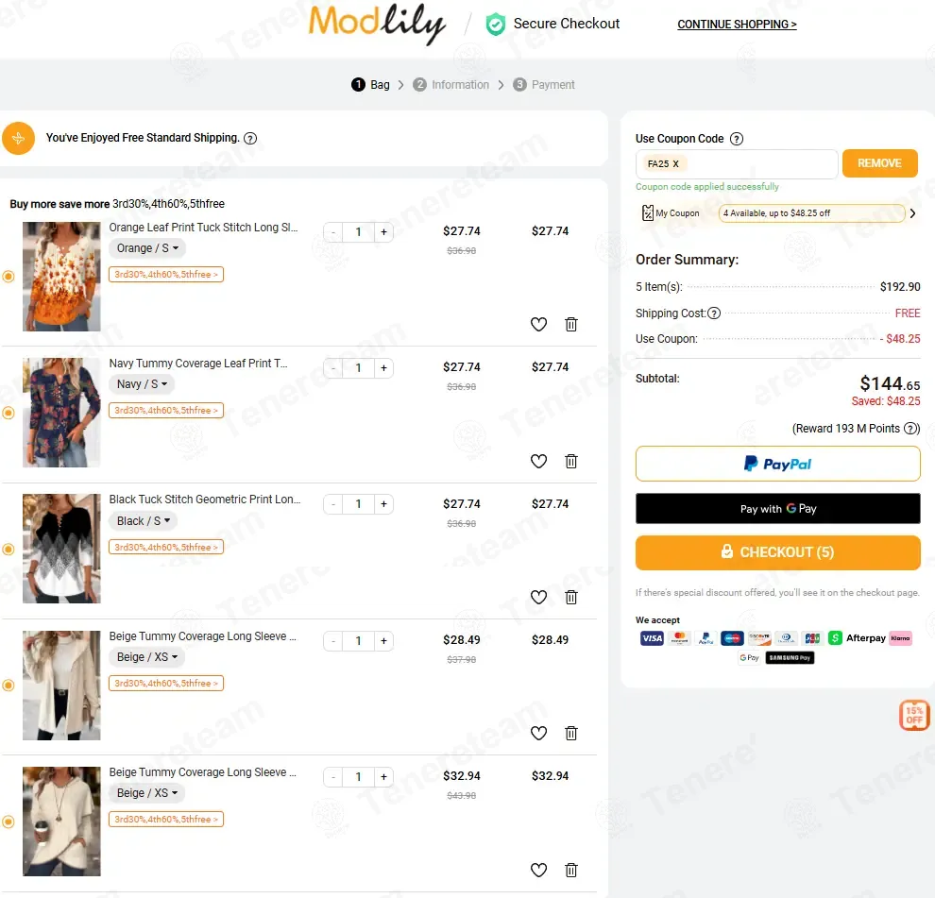This screenshot has height=898, width=935.
Task: Increase quantity of Navy Tummy Coverage top
Action: pos(383,368)
